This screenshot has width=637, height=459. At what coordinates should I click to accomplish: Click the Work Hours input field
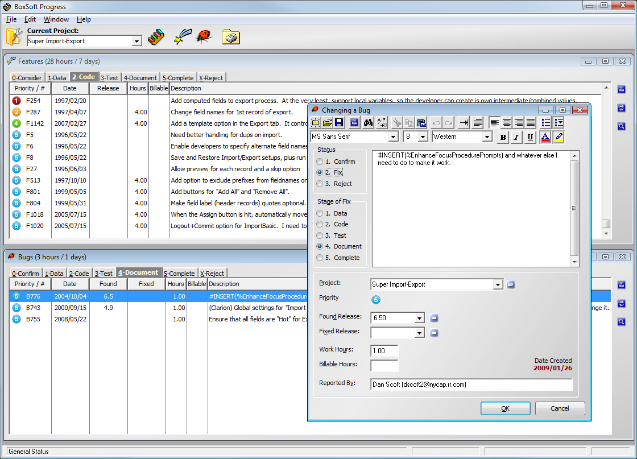coord(384,351)
